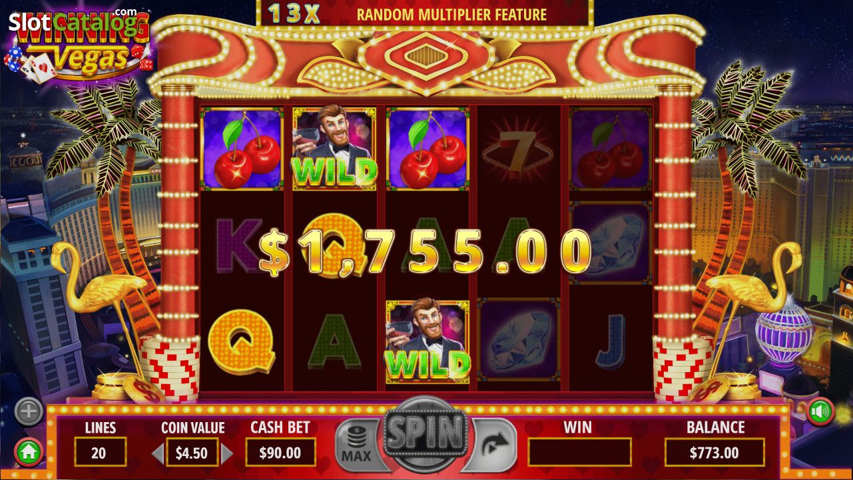The width and height of the screenshot is (853, 480).
Task: Open the home button icon
Action: tap(28, 453)
